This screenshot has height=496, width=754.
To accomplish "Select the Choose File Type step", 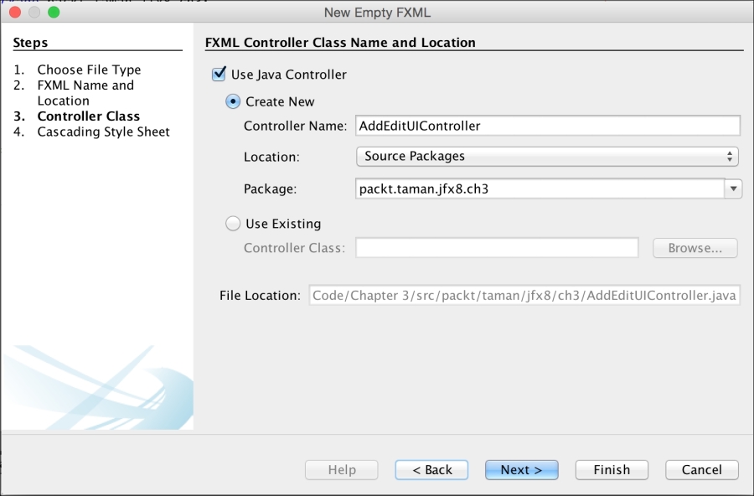I will (89, 70).
